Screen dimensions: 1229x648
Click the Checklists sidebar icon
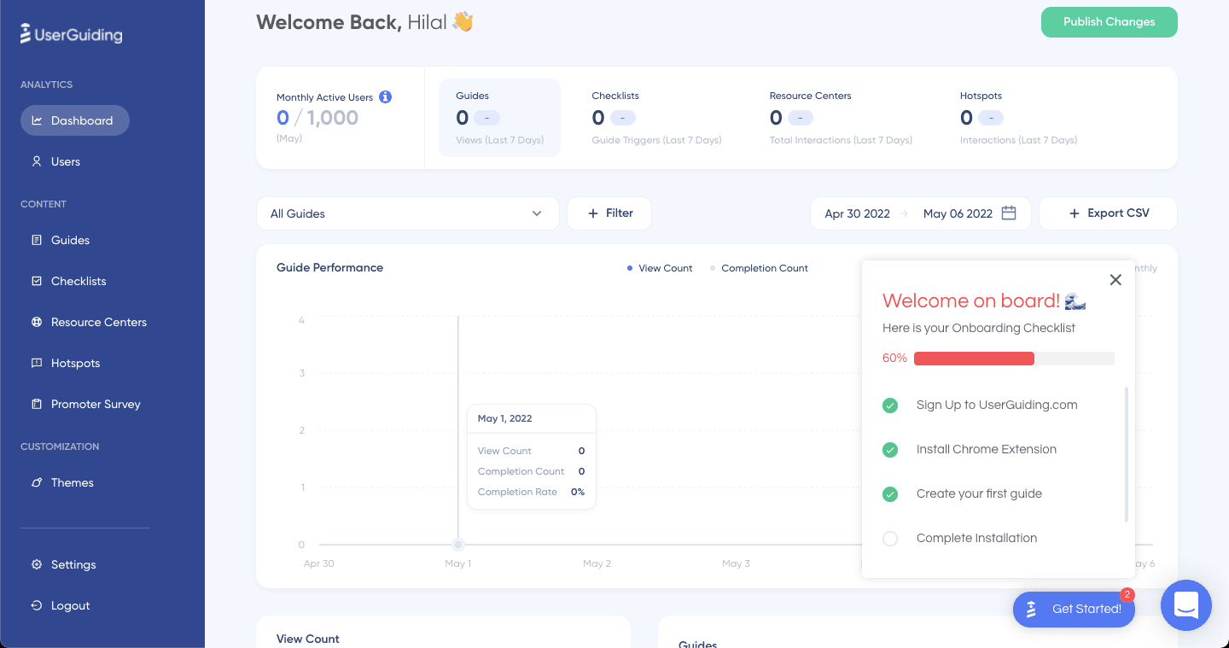37,281
